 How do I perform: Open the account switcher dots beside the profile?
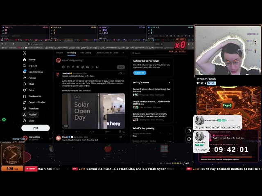coord(50,138)
